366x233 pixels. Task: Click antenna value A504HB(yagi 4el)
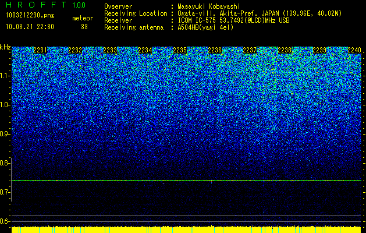click(205, 27)
